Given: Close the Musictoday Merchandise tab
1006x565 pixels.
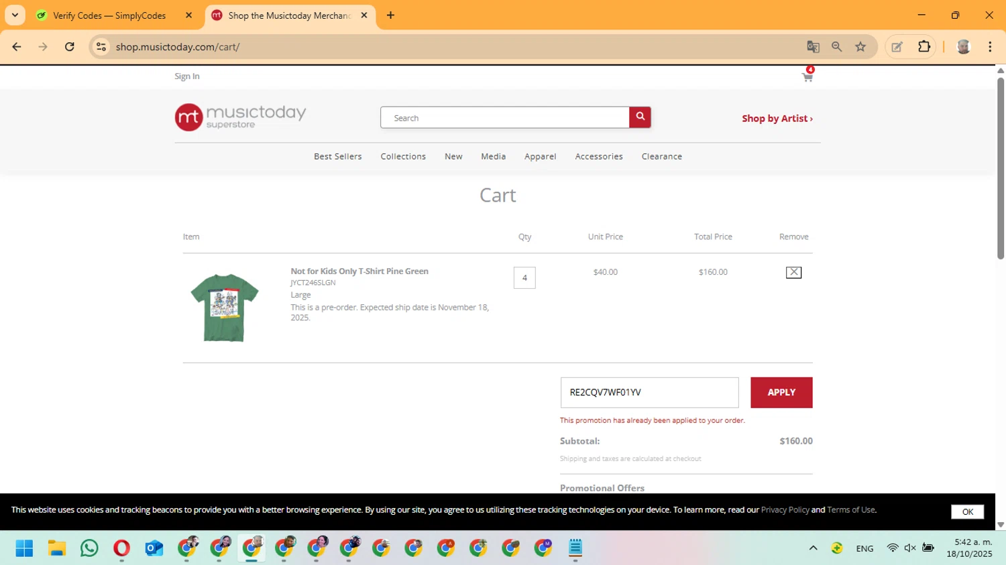Looking at the screenshot, I should (x=364, y=15).
